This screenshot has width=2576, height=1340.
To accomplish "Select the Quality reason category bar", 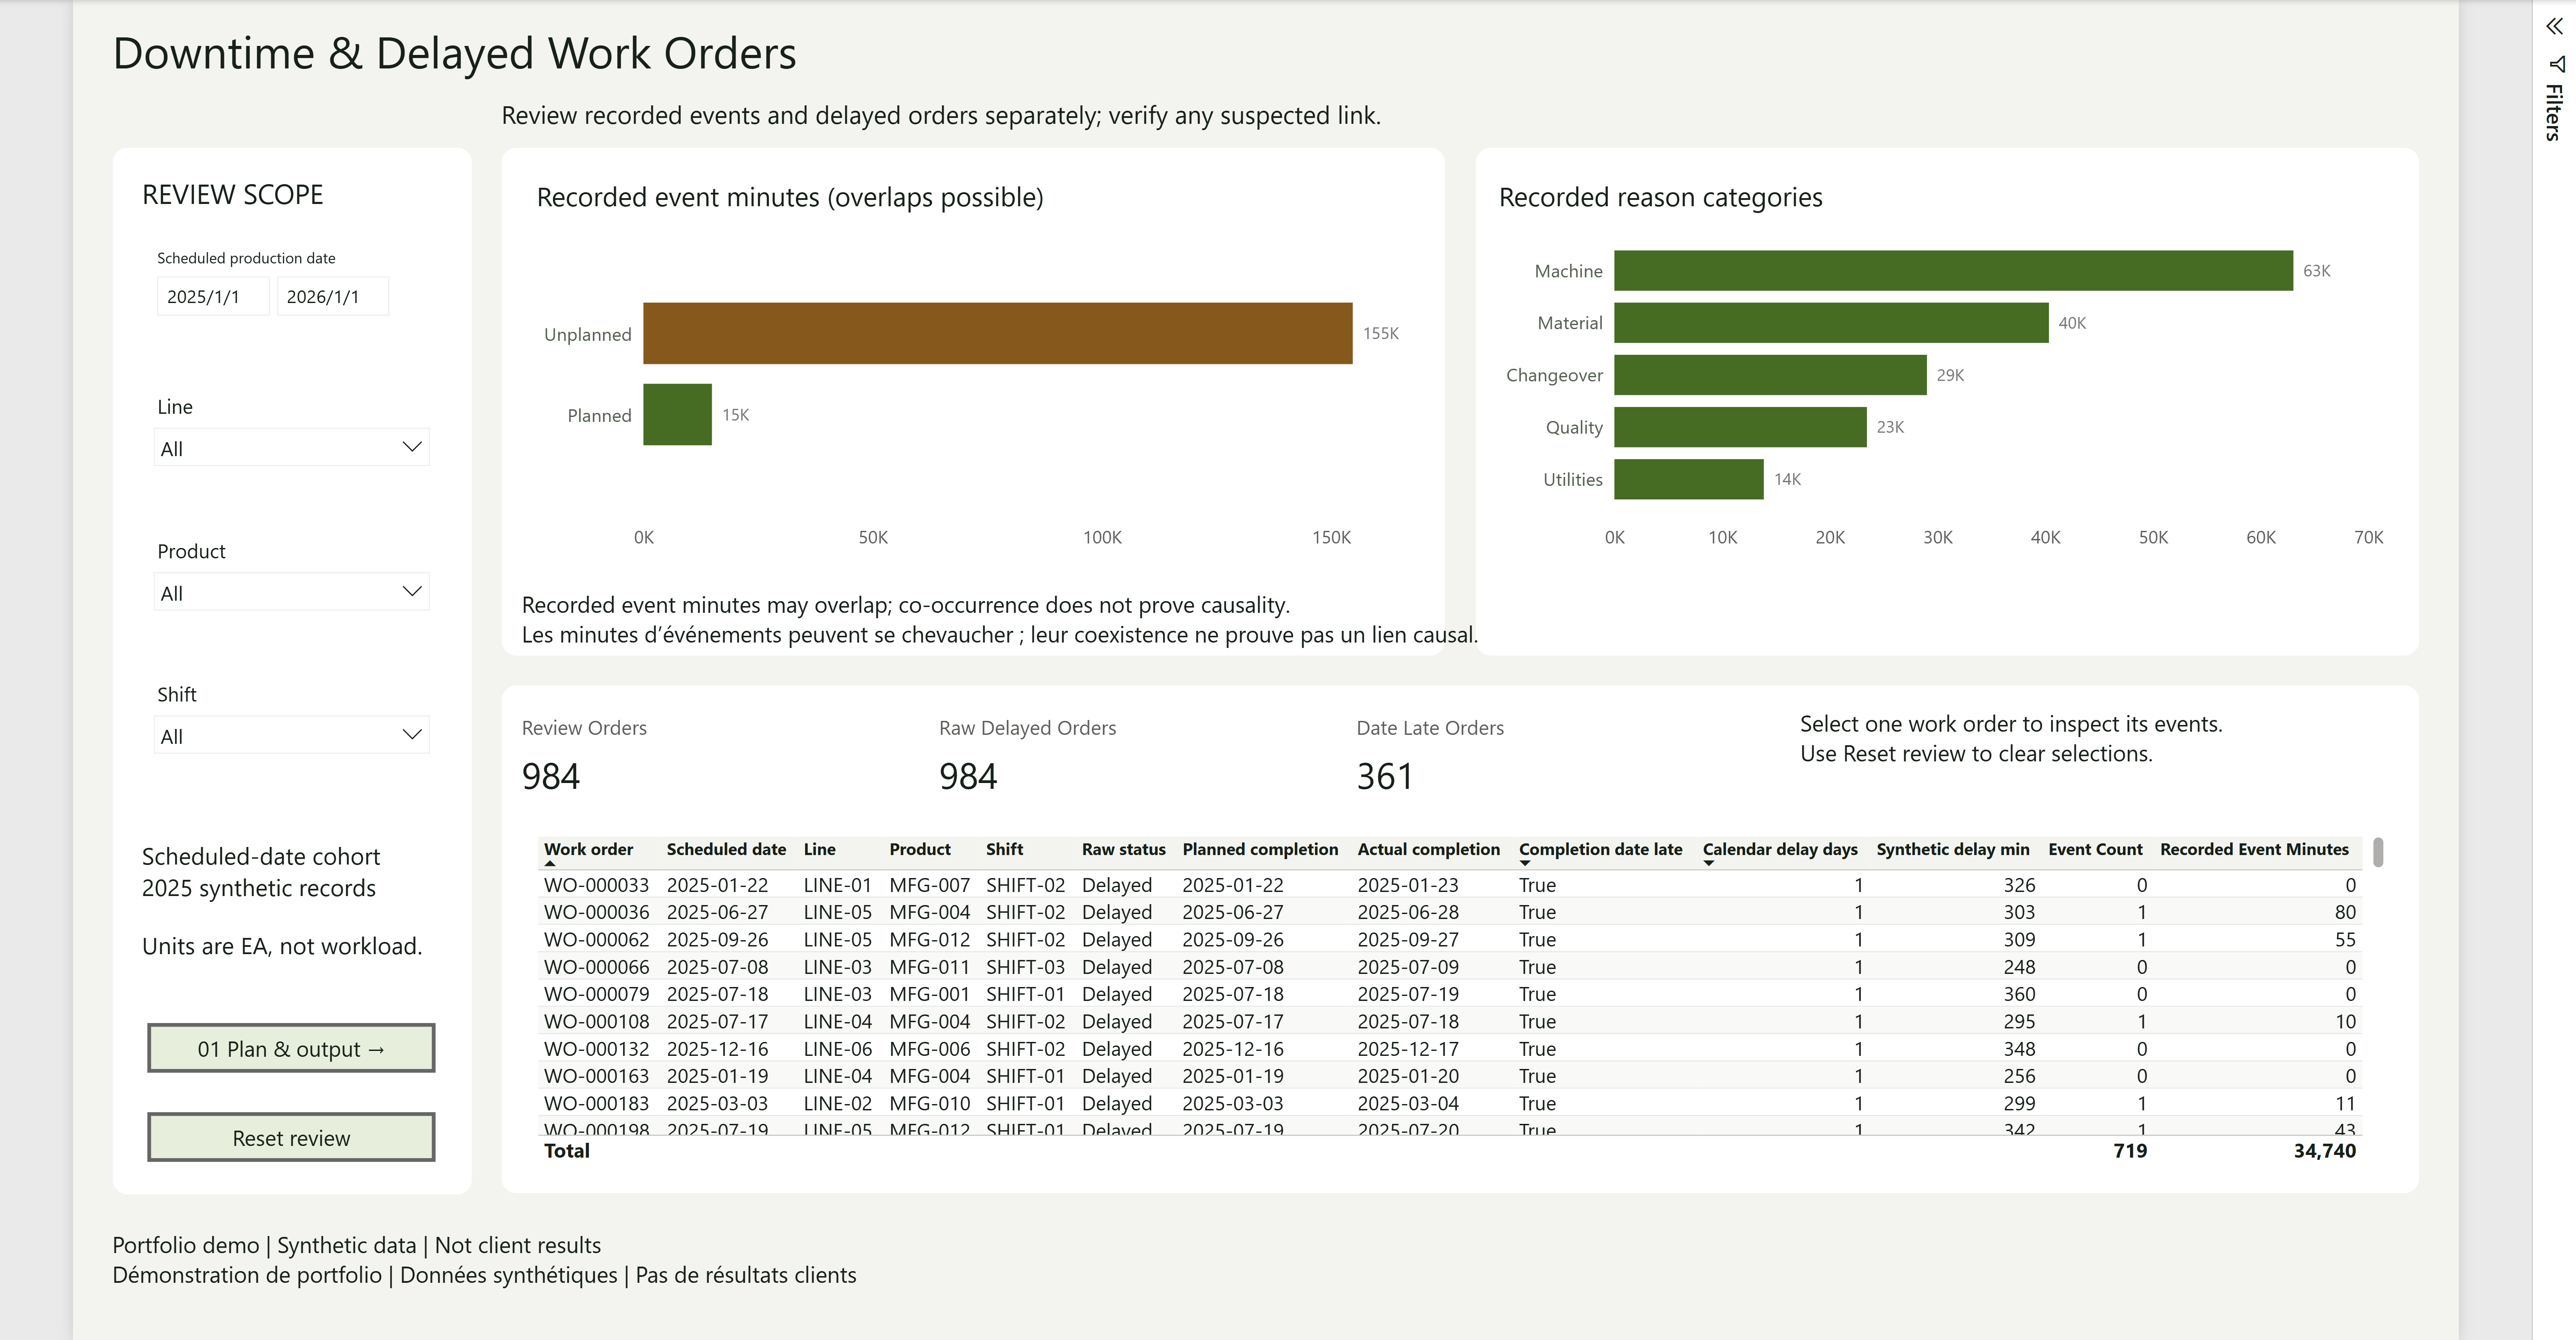I will click(1740, 427).
